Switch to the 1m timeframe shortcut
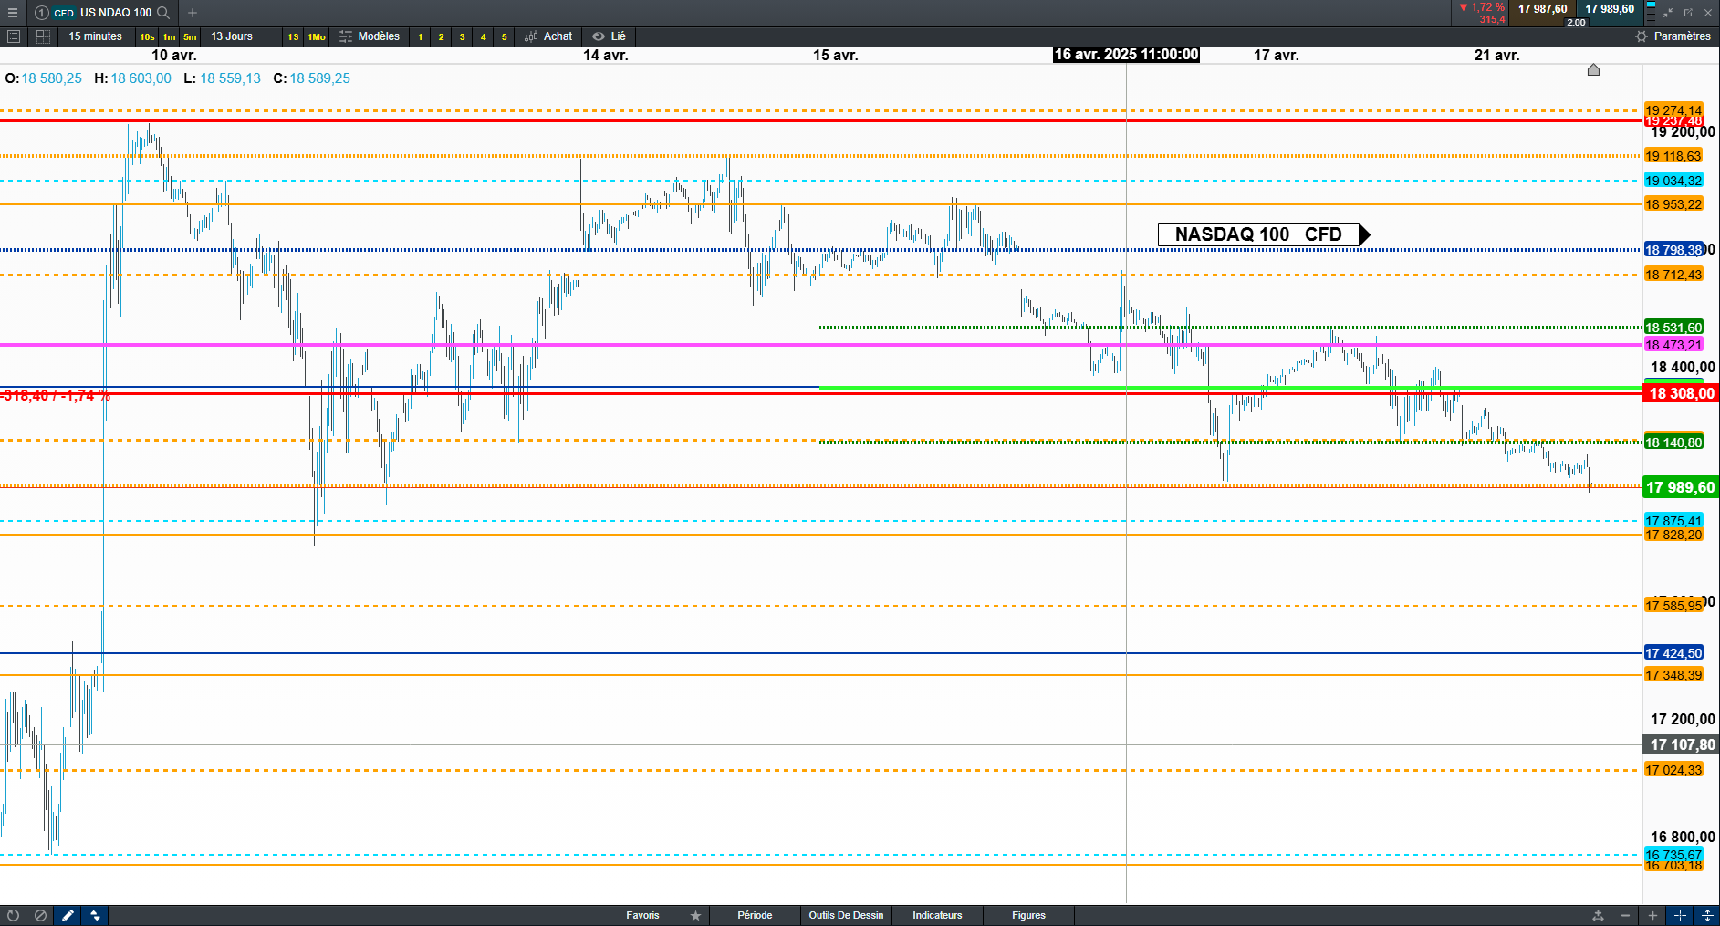The width and height of the screenshot is (1720, 926). (169, 37)
